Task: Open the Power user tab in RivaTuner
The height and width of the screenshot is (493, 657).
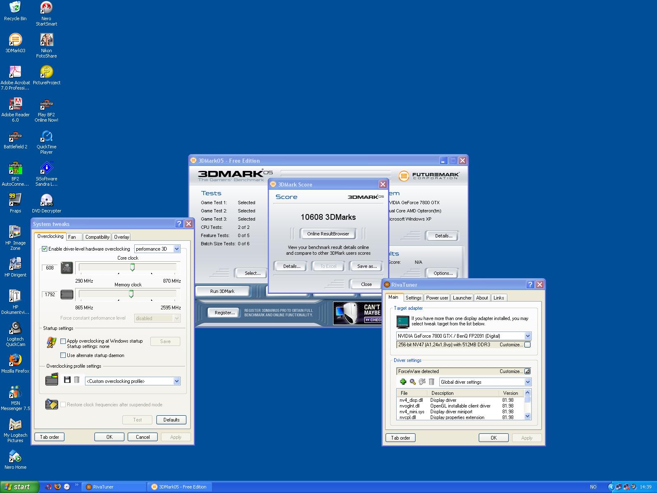Action: (x=437, y=298)
